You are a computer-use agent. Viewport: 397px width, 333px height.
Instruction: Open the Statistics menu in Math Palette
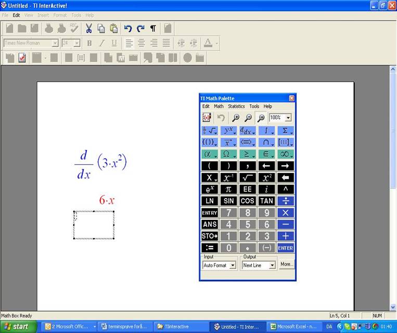tap(236, 106)
